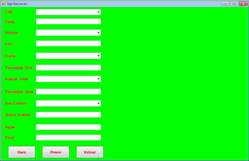Click the Gaji Karyawan window icon

coord(4,4)
